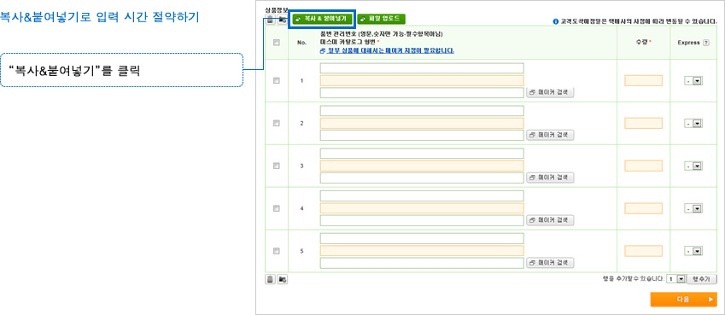Open the Express help question-mark icon
Screen dimensions: 725x315
[x=706, y=43]
